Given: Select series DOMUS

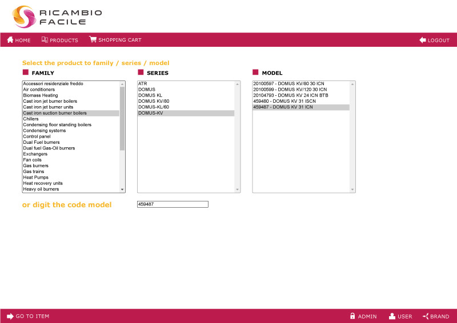Looking at the screenshot, I should pyautogui.click(x=186, y=90).
